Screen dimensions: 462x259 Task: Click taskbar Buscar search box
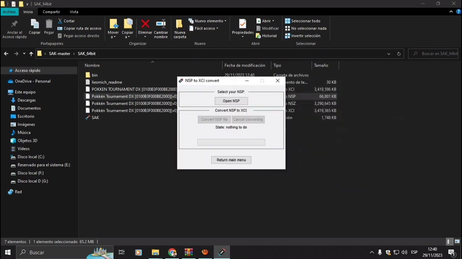(x=65, y=253)
